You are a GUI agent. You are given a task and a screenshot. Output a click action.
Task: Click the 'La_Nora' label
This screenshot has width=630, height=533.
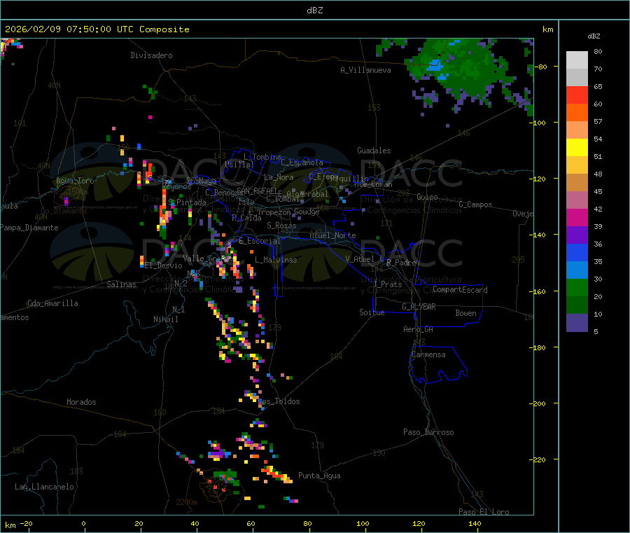(x=279, y=177)
